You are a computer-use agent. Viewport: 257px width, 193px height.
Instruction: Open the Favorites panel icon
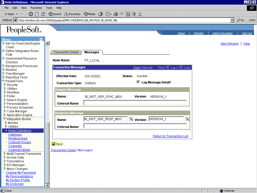[x=73, y=14]
